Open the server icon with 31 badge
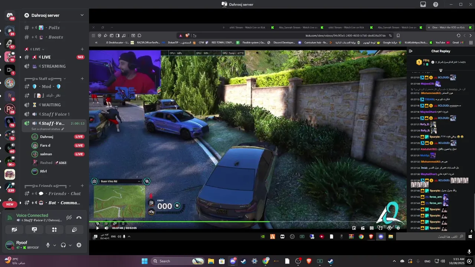 tap(10, 31)
